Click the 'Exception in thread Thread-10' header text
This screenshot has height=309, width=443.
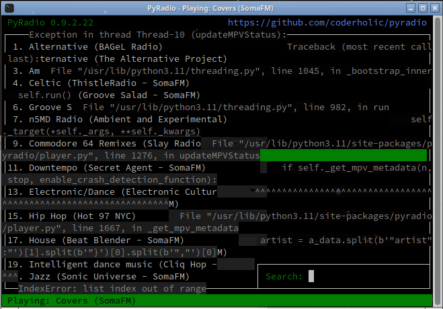pos(158,35)
